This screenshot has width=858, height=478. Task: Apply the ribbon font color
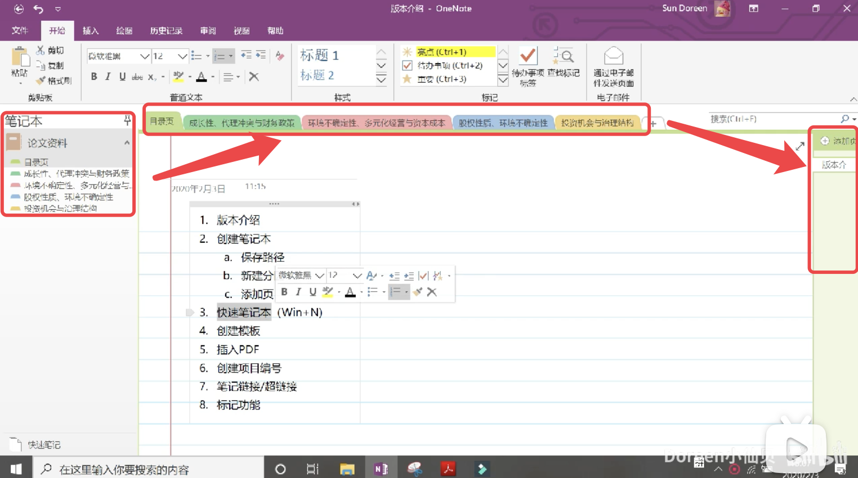click(202, 76)
